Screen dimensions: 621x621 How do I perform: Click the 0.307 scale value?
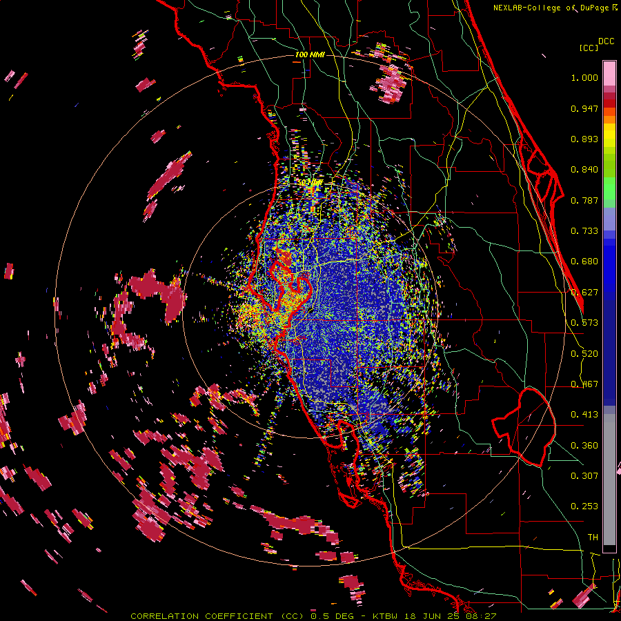pos(584,475)
